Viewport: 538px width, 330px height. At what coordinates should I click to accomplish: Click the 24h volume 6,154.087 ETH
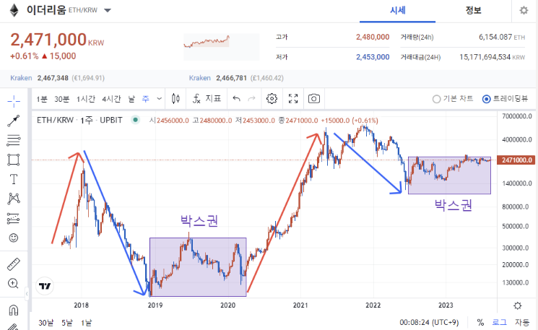click(502, 37)
